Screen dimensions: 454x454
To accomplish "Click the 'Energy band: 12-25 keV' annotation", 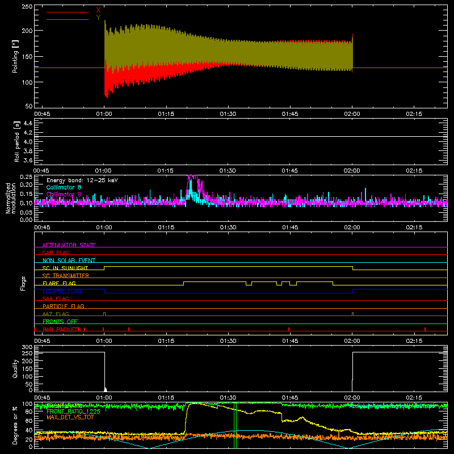I will (82, 180).
